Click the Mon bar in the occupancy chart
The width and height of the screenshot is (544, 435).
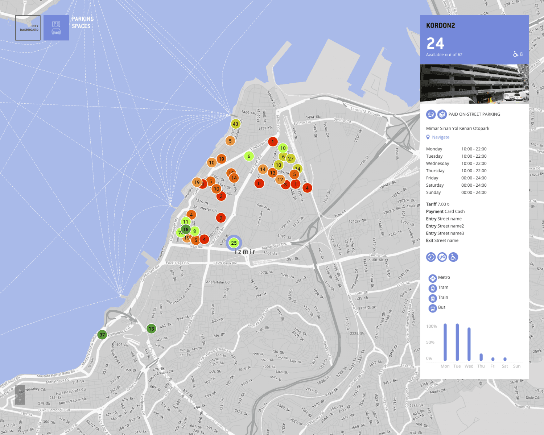(x=445, y=342)
